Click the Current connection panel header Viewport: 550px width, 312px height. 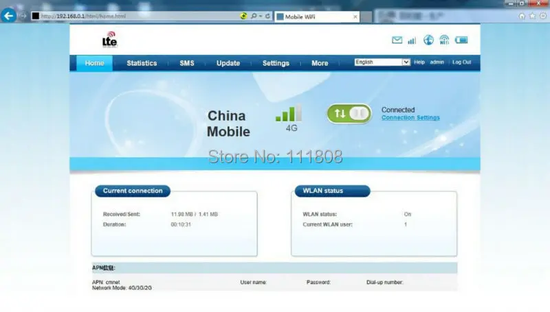click(x=133, y=191)
